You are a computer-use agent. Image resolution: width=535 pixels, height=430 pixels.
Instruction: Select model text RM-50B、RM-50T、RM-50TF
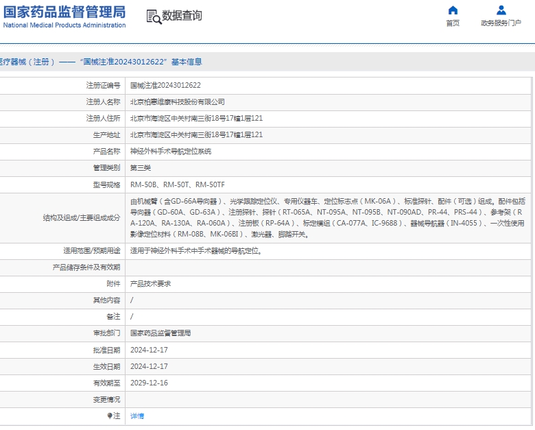[178, 184]
